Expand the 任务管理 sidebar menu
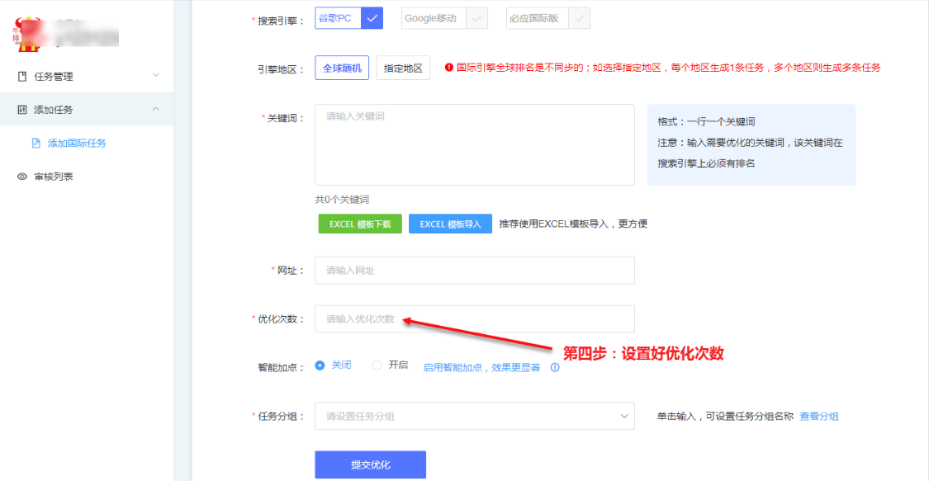This screenshot has height=481, width=929. point(87,77)
